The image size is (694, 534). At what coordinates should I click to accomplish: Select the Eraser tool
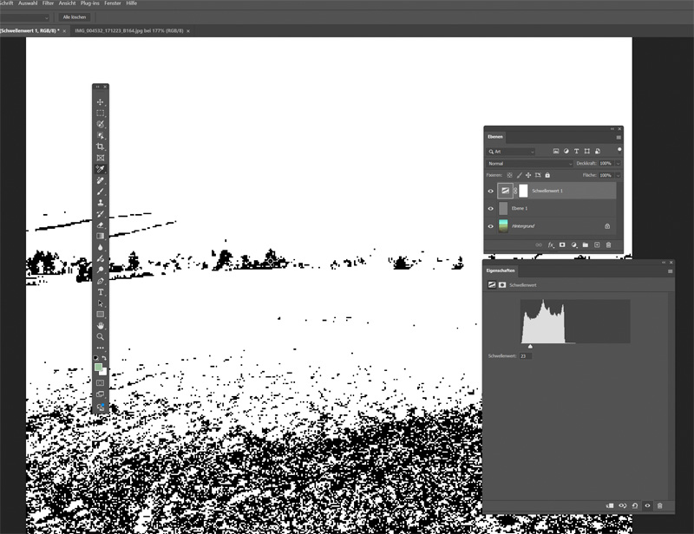click(101, 225)
